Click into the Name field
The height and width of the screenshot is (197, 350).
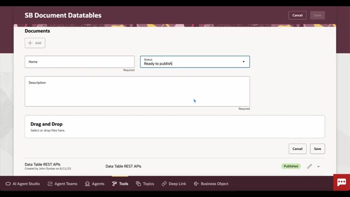(x=80, y=62)
